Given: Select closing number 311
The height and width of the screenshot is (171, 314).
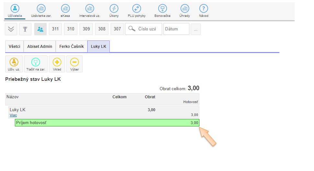Looking at the screenshot, I should coord(55,29).
